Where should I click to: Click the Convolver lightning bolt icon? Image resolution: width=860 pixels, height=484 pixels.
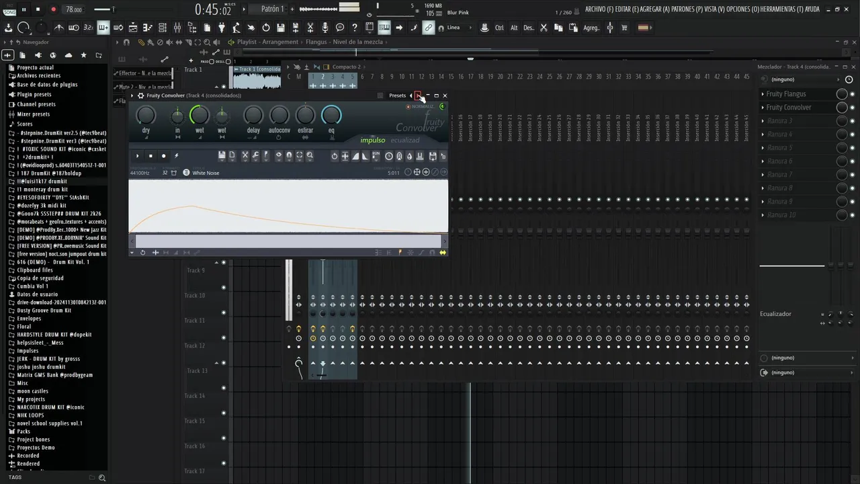(x=177, y=155)
